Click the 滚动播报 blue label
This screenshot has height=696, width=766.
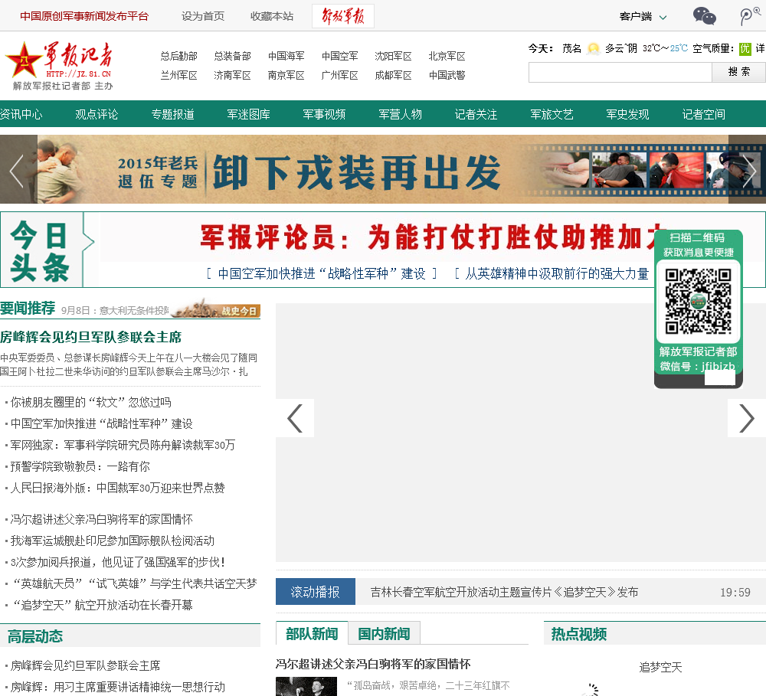pyautogui.click(x=315, y=592)
